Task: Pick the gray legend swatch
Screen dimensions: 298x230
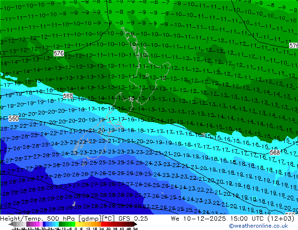Action: click(15, 224)
